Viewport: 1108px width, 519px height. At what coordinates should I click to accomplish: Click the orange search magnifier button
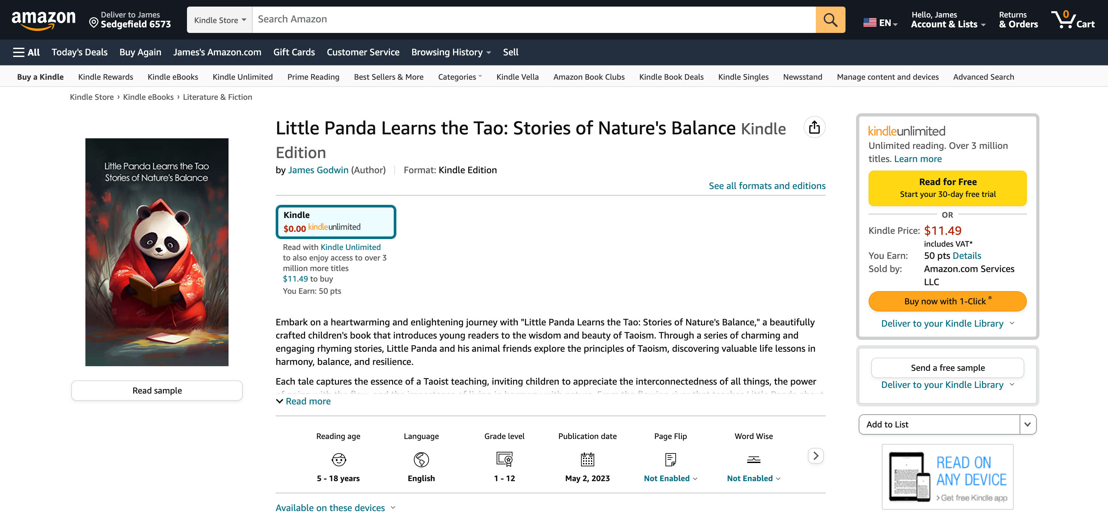(830, 20)
